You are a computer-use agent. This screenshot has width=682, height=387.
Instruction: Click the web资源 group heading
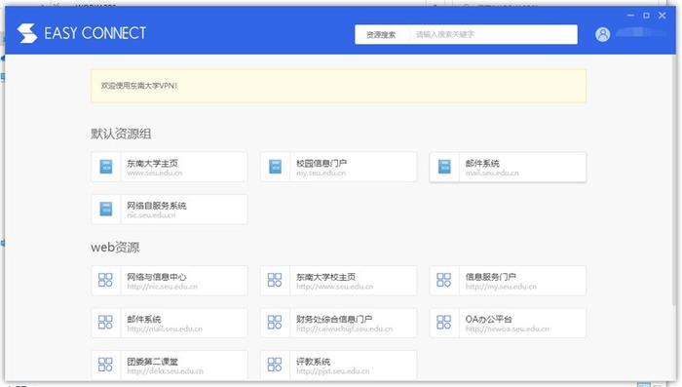coord(115,248)
